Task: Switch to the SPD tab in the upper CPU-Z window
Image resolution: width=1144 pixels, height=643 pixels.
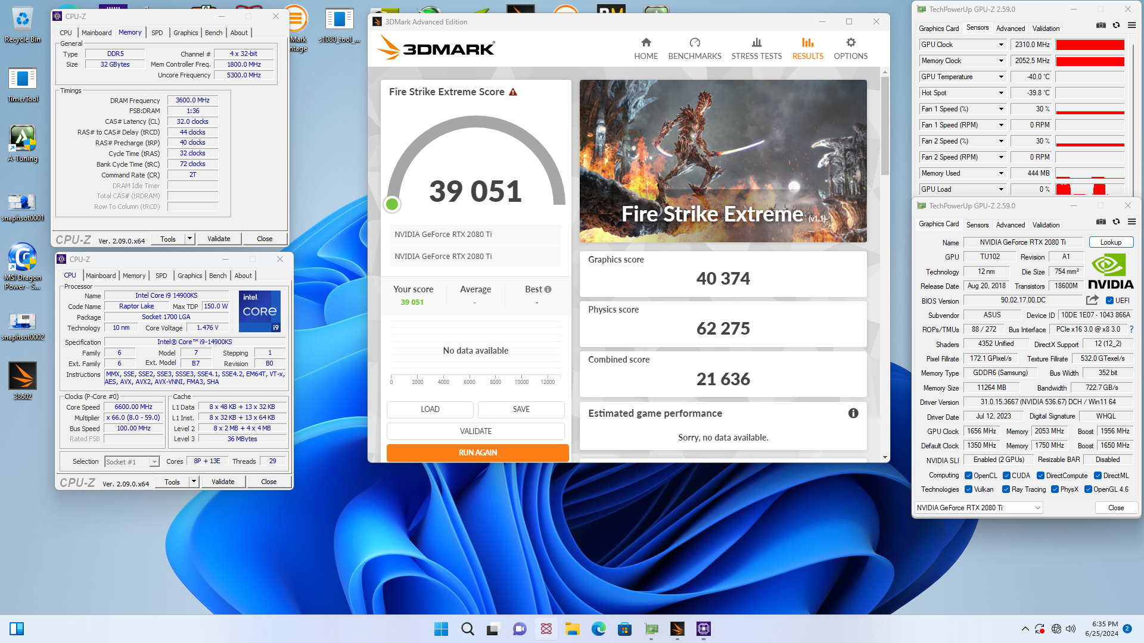Action: 157,33
